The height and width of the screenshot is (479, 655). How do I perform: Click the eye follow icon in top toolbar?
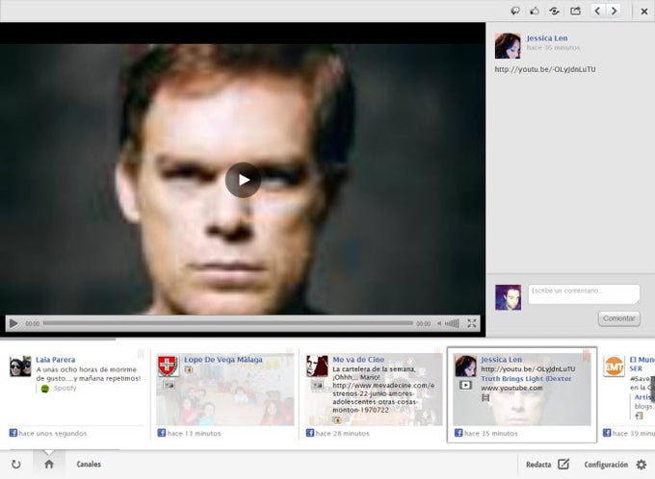coord(554,12)
